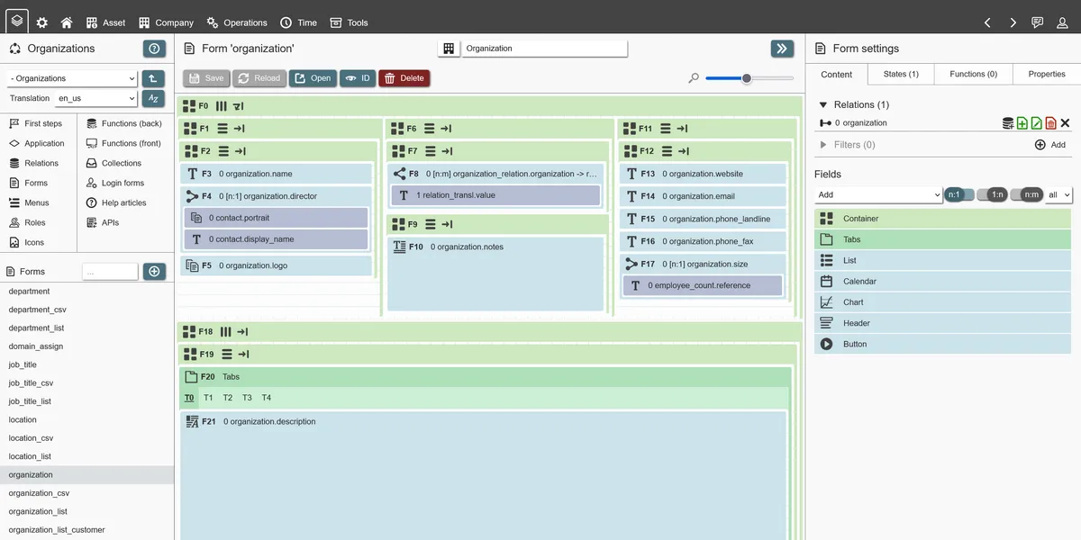1081x540 pixels.
Task: Click F0 wrap toggle icon
Action: (239, 106)
